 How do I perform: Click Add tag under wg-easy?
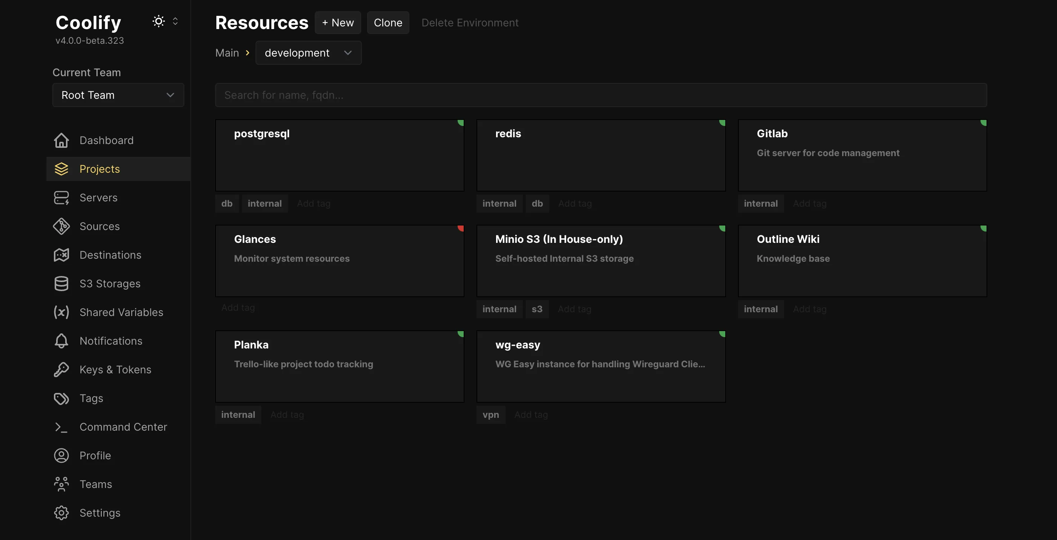point(531,415)
